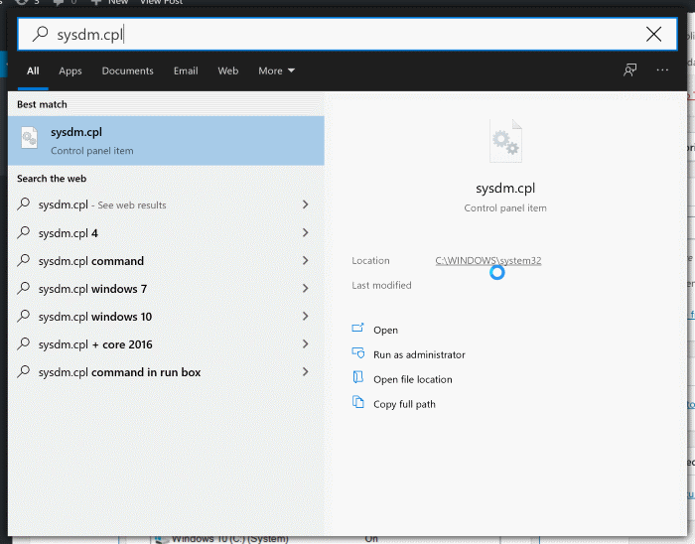The image size is (695, 544).
Task: Select 'sysdm.cpl command in run box' suggestion
Action: tap(166, 372)
